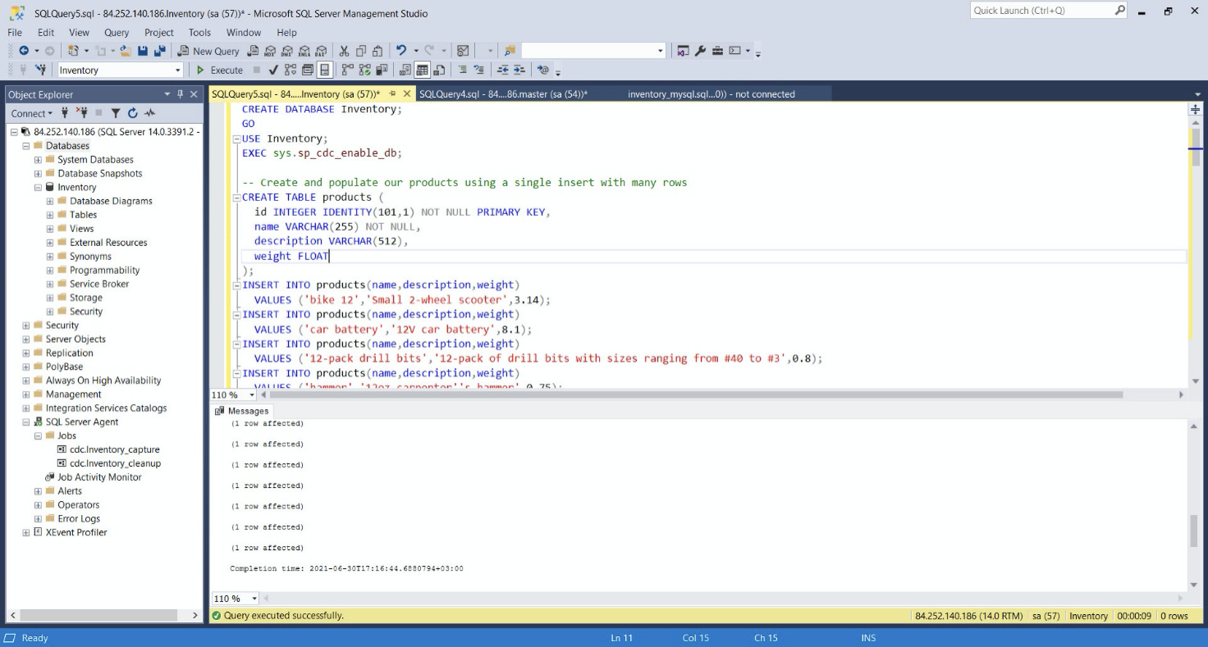Screen dimensions: 1208x647
Task: Click the Paste clipboard icon
Action: pyautogui.click(x=377, y=51)
